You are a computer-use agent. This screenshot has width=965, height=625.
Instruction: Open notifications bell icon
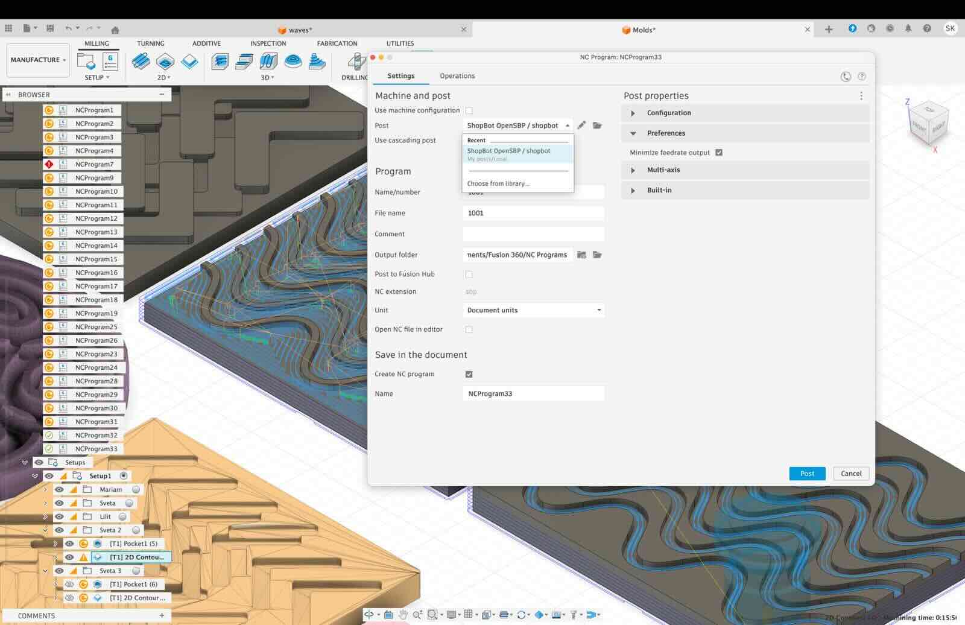(908, 29)
